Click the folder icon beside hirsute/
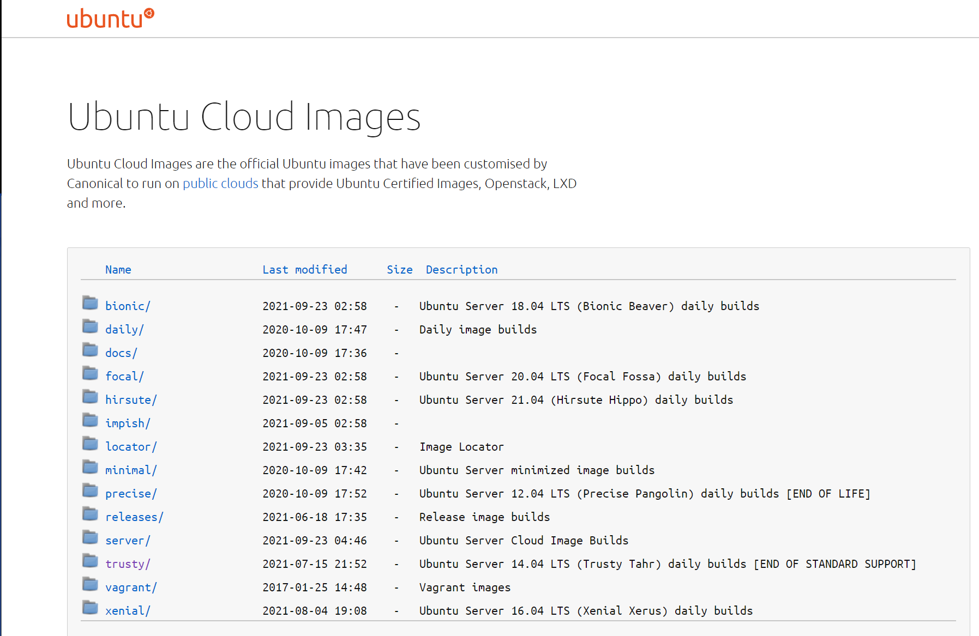979x636 pixels. click(x=90, y=397)
